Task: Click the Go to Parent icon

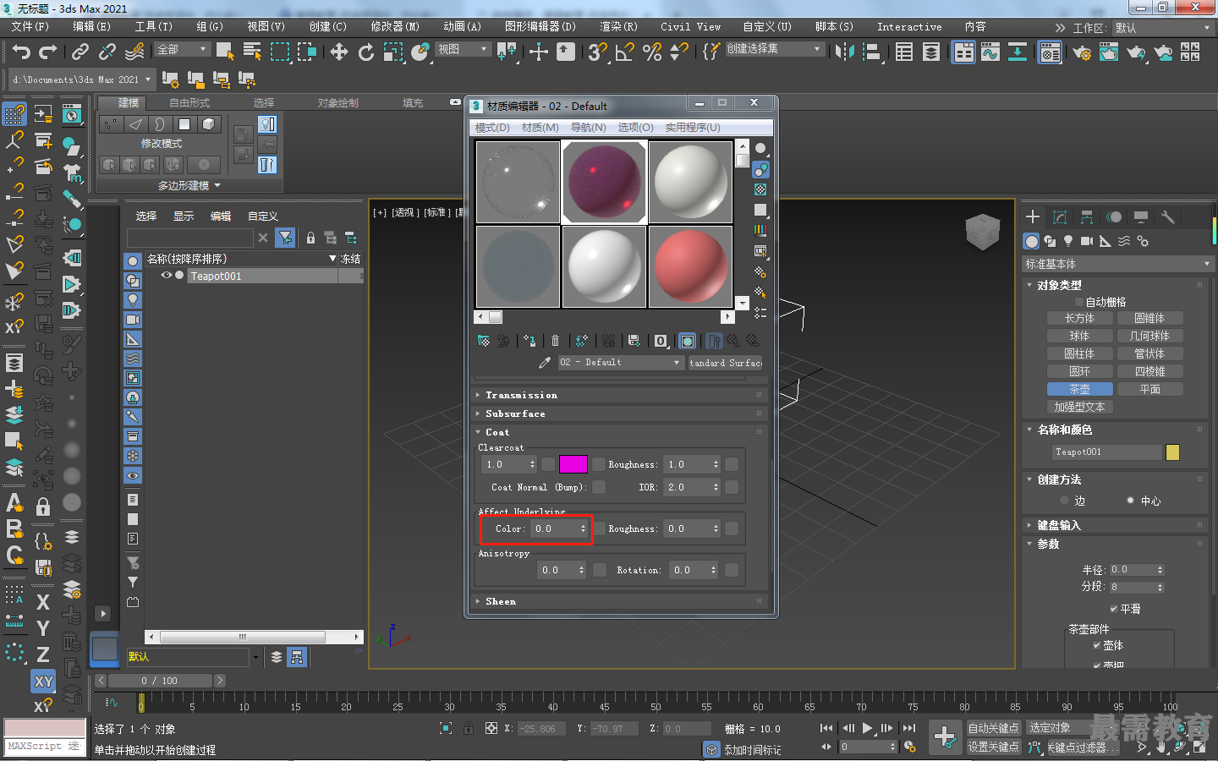Action: pos(733,341)
